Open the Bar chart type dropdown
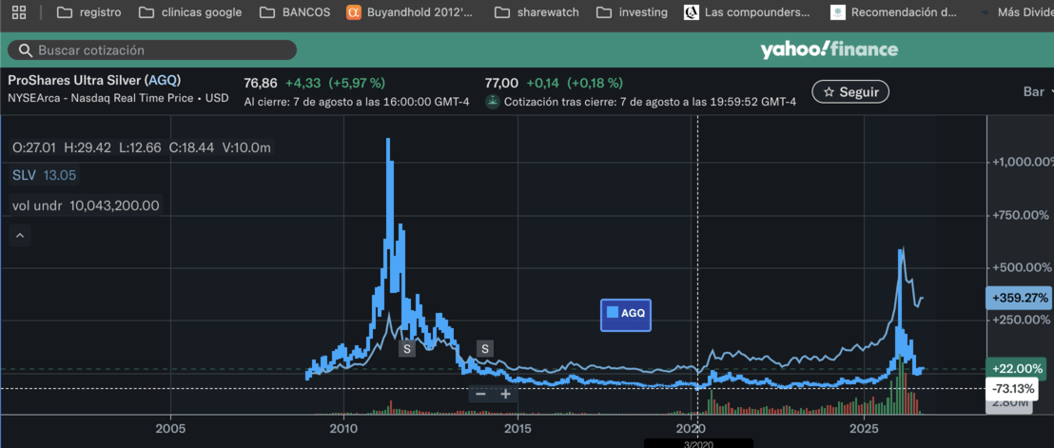The width and height of the screenshot is (1054, 448). [1037, 92]
